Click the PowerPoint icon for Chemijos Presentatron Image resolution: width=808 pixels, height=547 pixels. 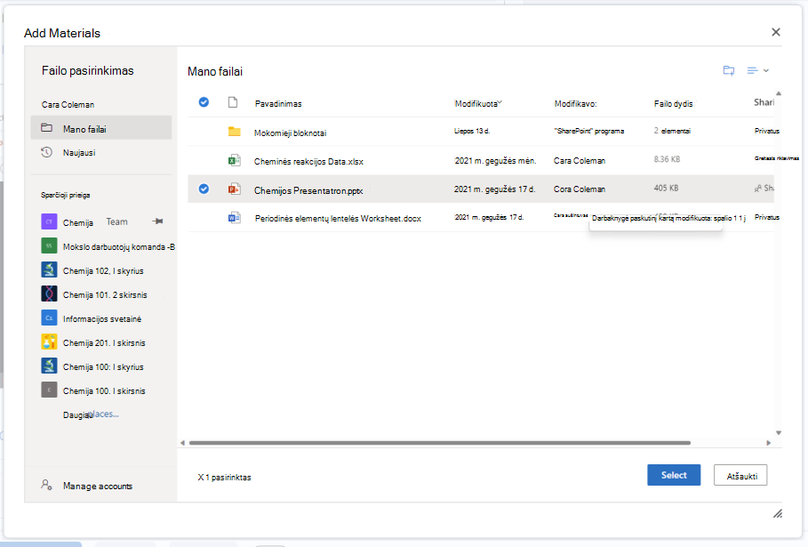[235, 189]
